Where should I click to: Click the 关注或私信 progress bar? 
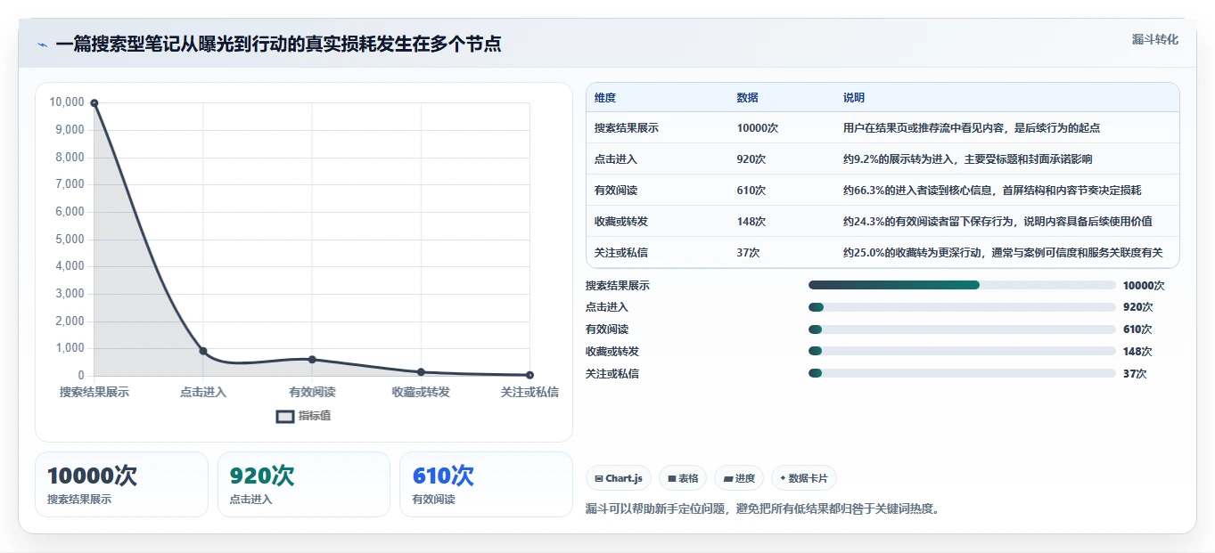point(962,374)
